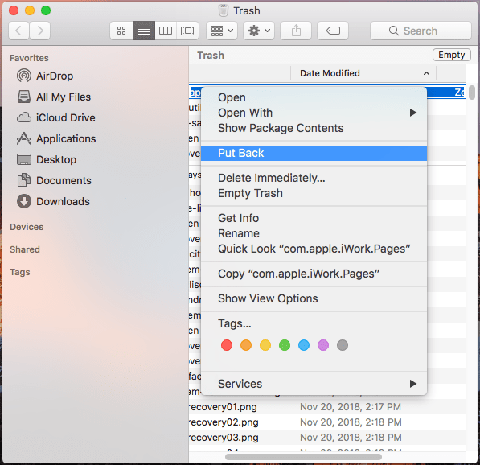Choose Quick Look "com.apple.iWork.Pages"

(x=314, y=249)
